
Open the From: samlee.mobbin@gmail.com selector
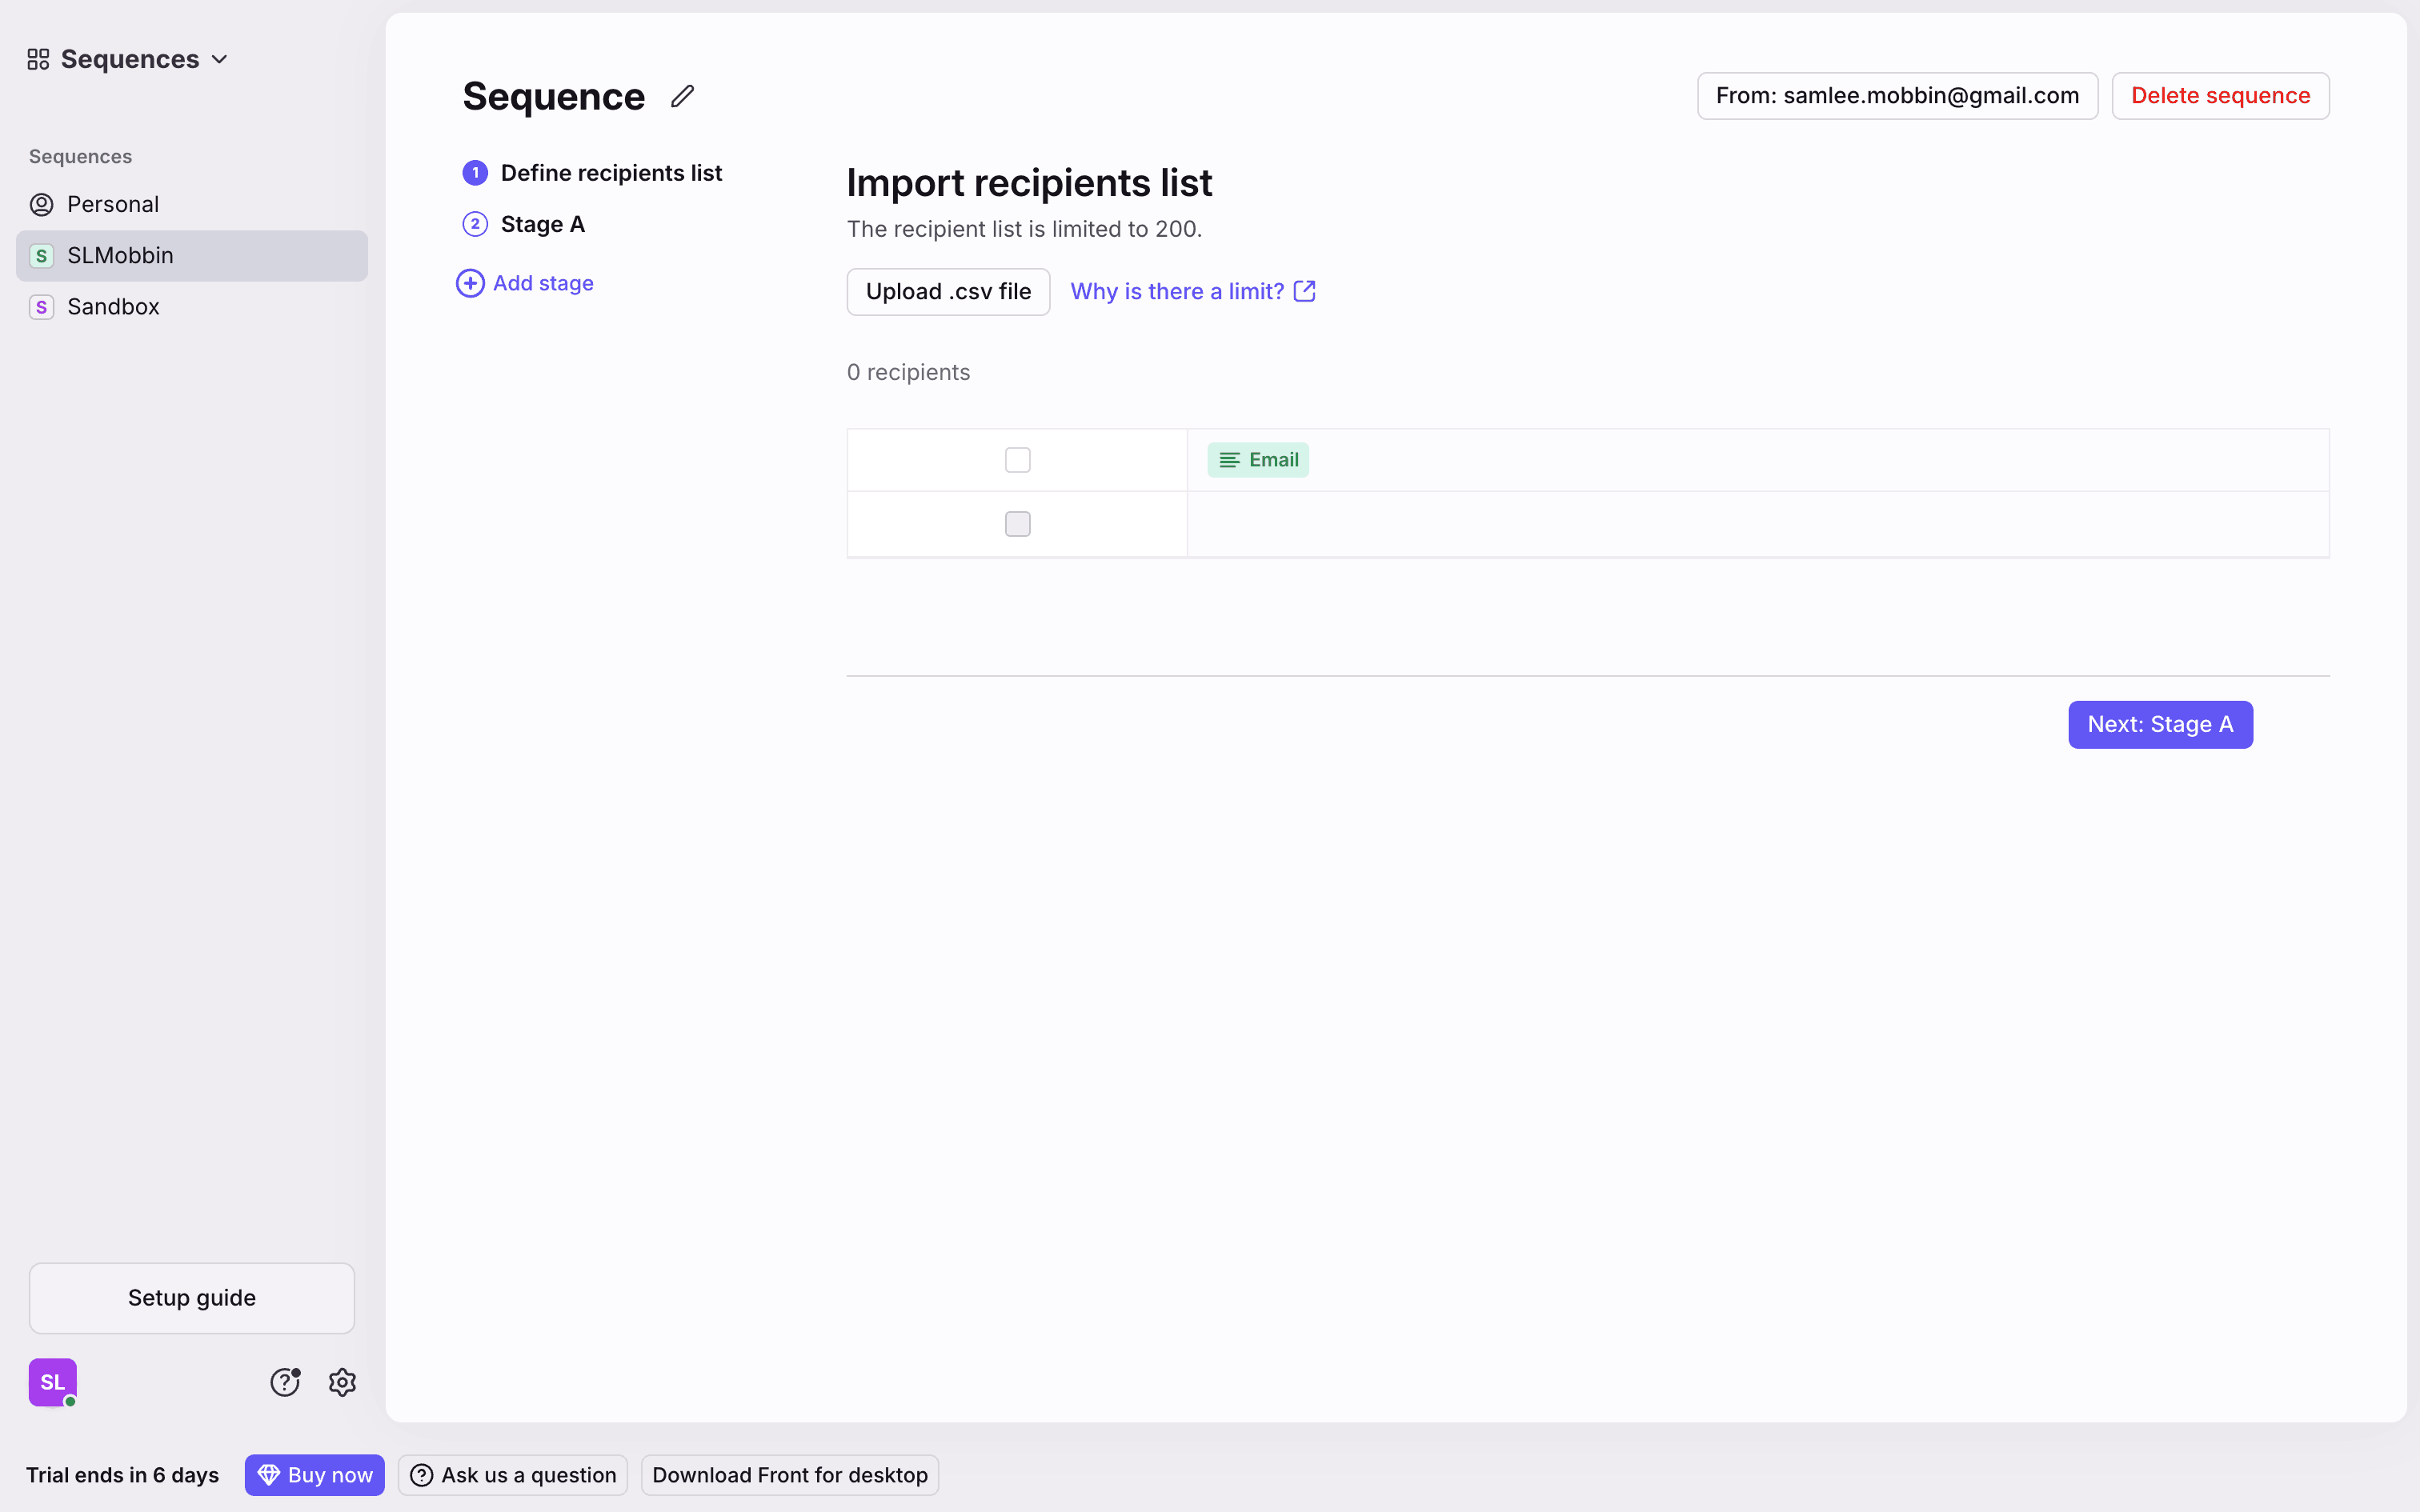pyautogui.click(x=1897, y=96)
